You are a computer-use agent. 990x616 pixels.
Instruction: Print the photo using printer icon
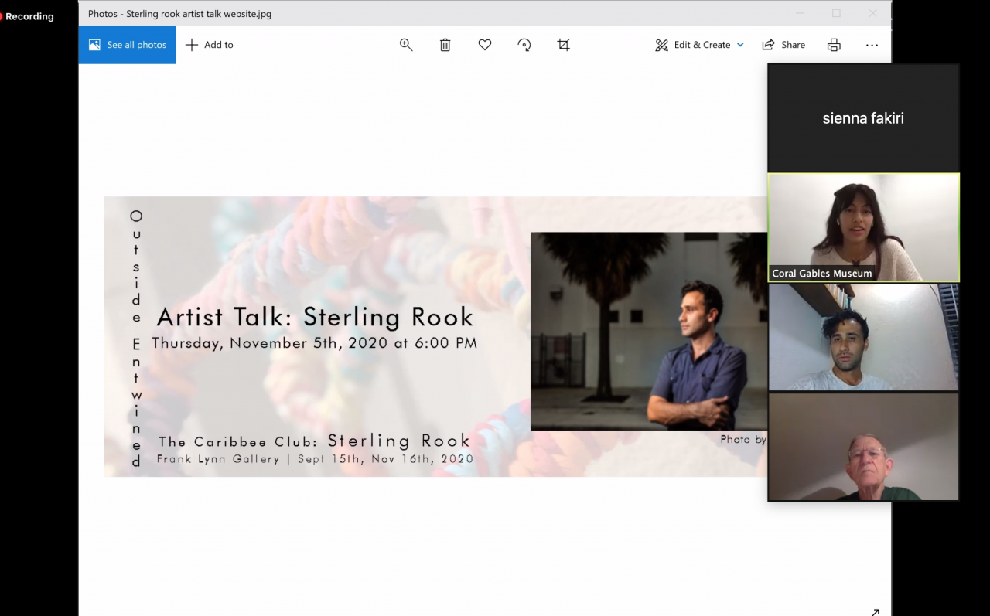click(834, 45)
